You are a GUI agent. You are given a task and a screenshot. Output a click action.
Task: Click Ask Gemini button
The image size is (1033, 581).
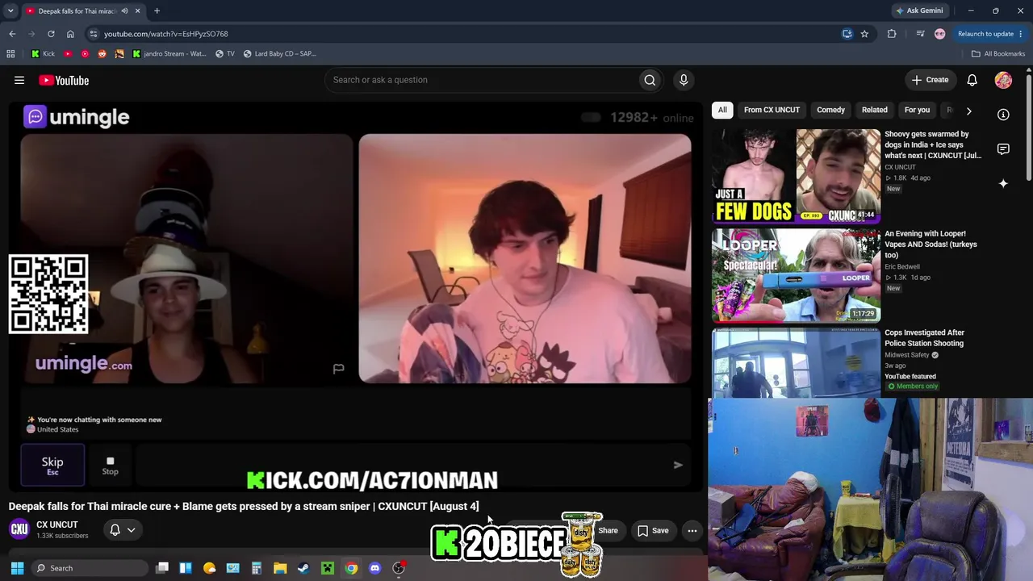[x=919, y=11]
